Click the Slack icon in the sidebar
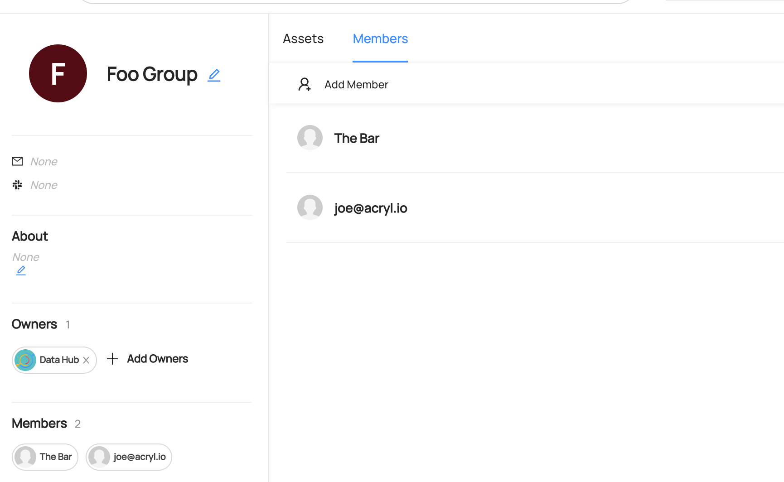 (17, 185)
